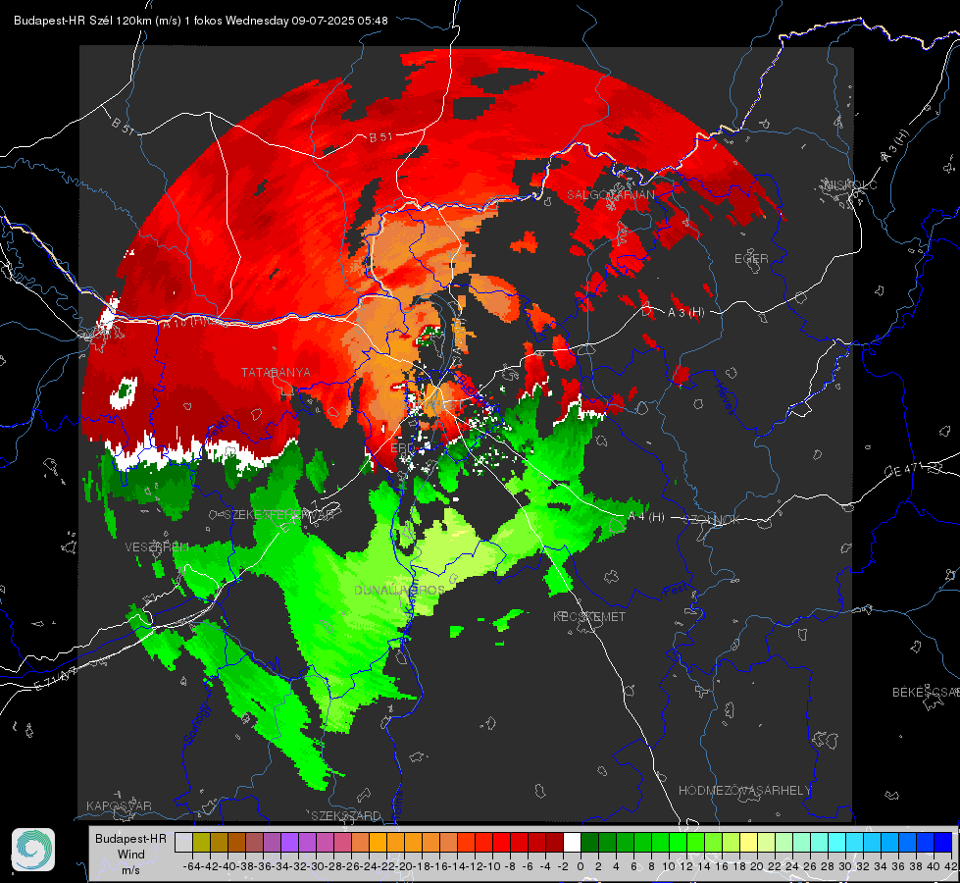Click the 'A 4 (H)' road label
The height and width of the screenshot is (883, 960).
(x=646, y=517)
